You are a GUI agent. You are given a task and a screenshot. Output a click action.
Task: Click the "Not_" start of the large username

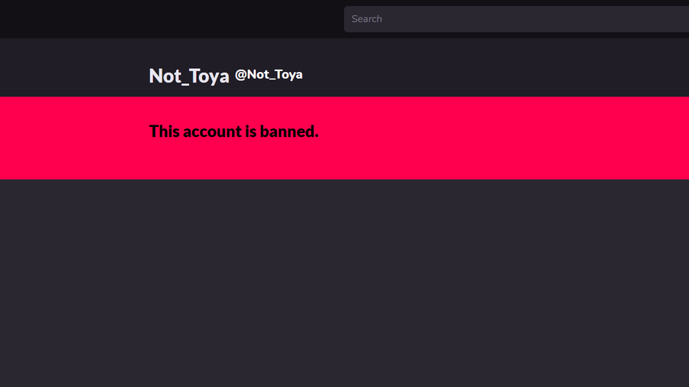pos(170,76)
